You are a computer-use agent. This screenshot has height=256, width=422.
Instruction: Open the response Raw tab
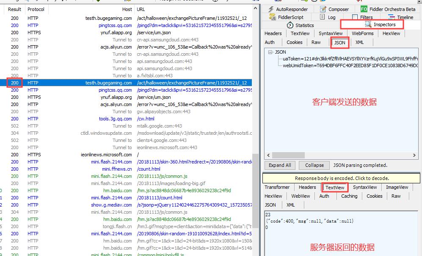396,196
